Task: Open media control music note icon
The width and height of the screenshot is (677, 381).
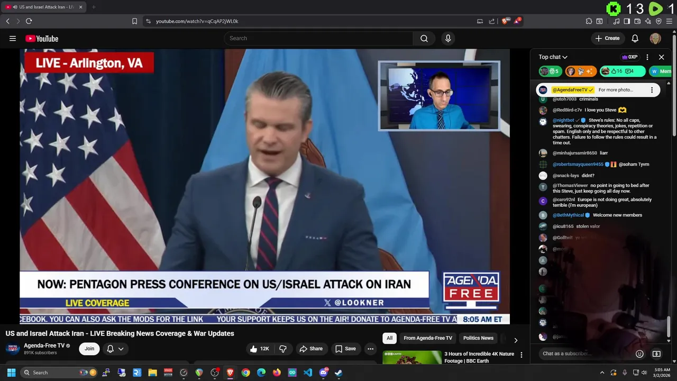Action: click(616, 21)
